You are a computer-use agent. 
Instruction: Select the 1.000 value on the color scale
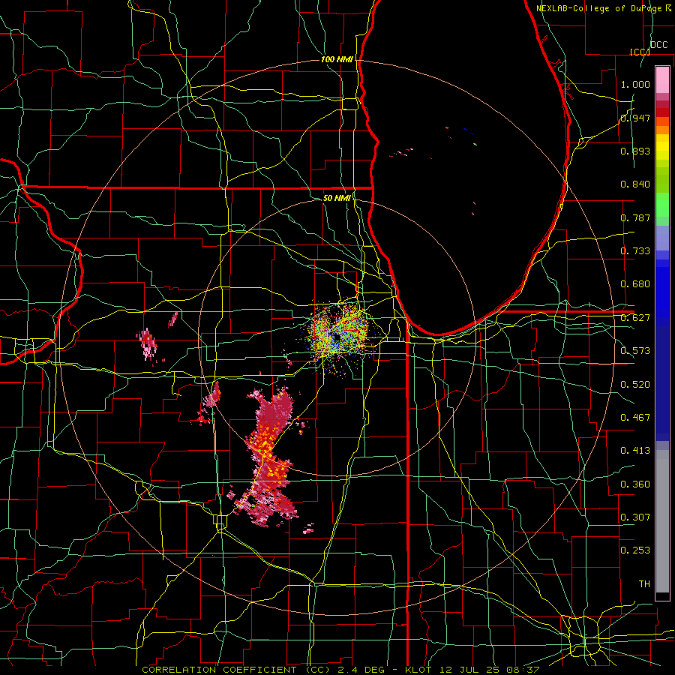635,84
